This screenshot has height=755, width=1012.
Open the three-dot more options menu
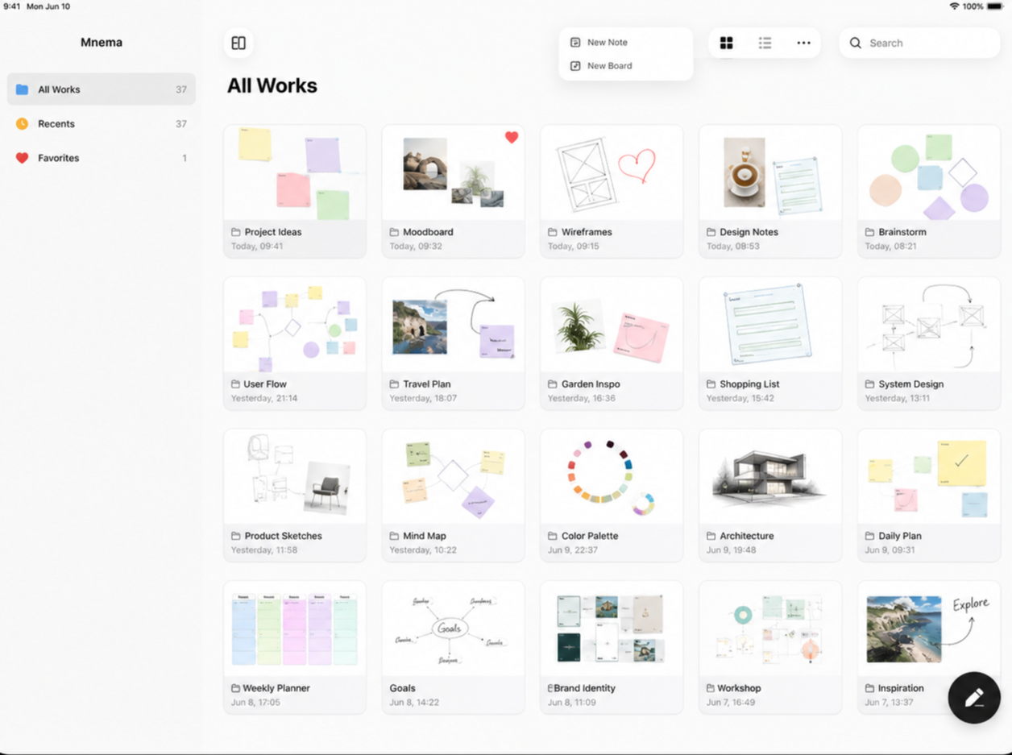click(x=803, y=43)
